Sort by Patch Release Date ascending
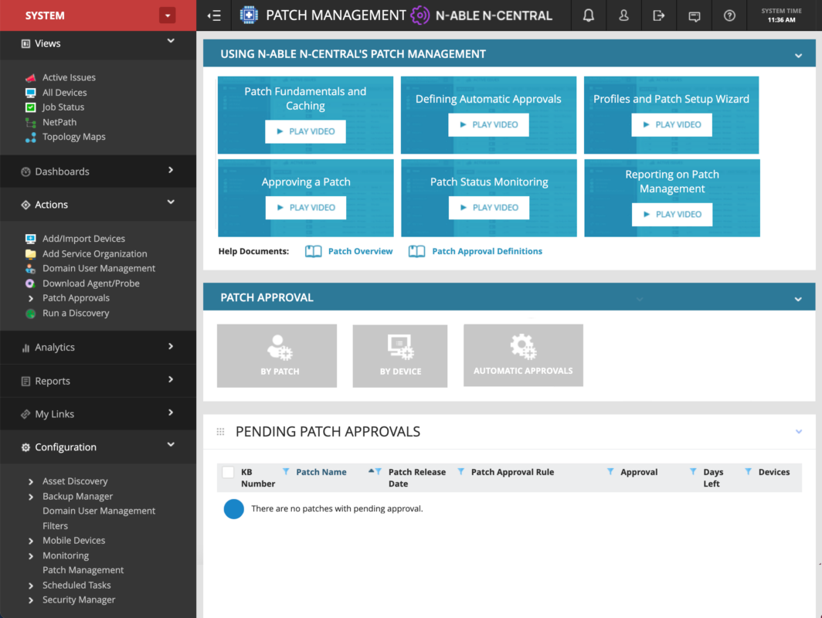This screenshot has height=618, width=822. pos(370,469)
